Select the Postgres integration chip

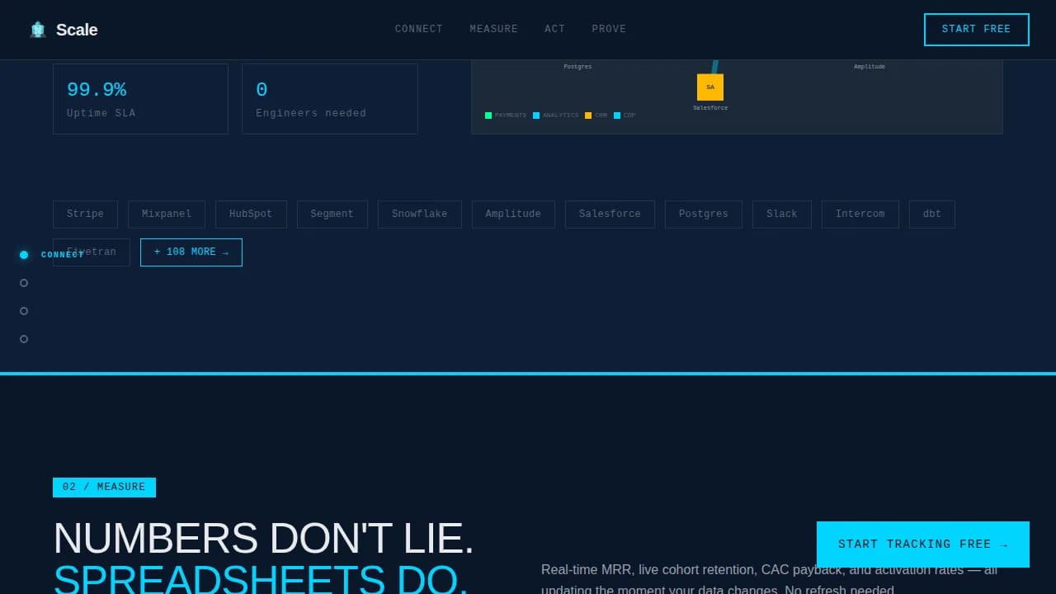pos(704,214)
